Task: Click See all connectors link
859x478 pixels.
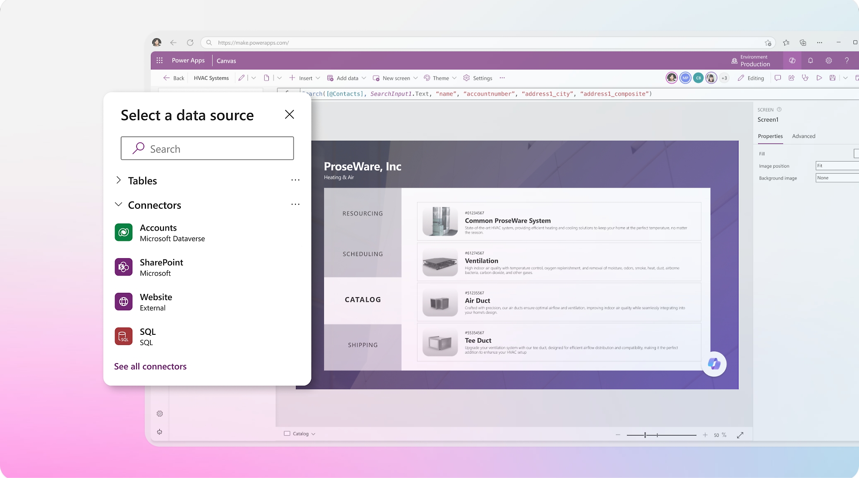Action: pyautogui.click(x=150, y=366)
